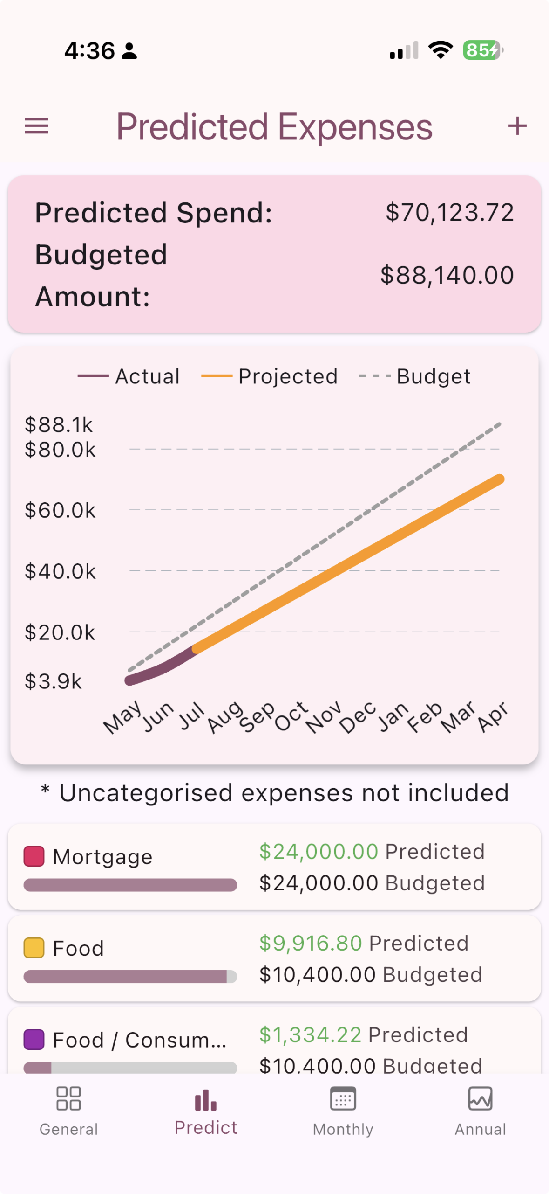Viewport: 549px width, 1194px height.
Task: Open the Food category row
Action: pos(274,958)
